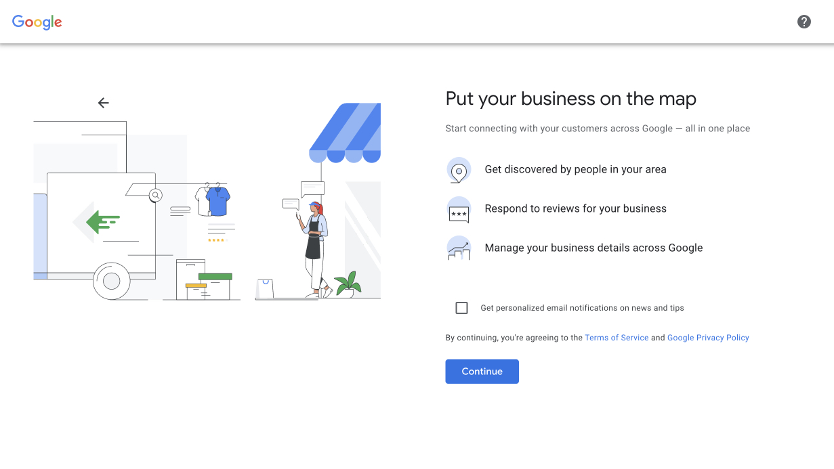Open the Google Privacy Policy link

[708, 338]
